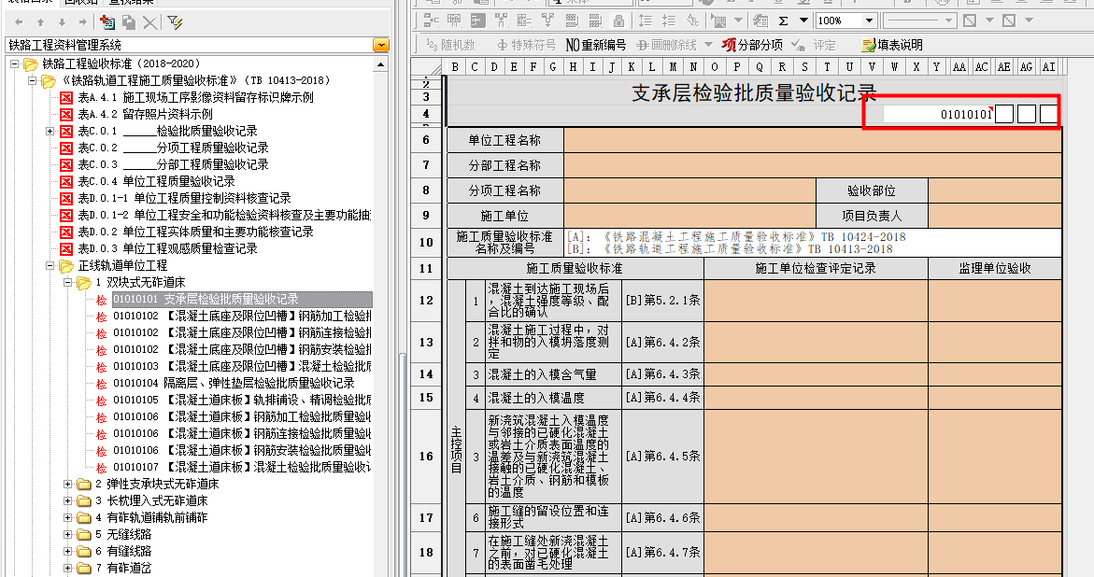The height and width of the screenshot is (577, 1094).
Task: Click the second border style icon
Action: click(1009, 21)
